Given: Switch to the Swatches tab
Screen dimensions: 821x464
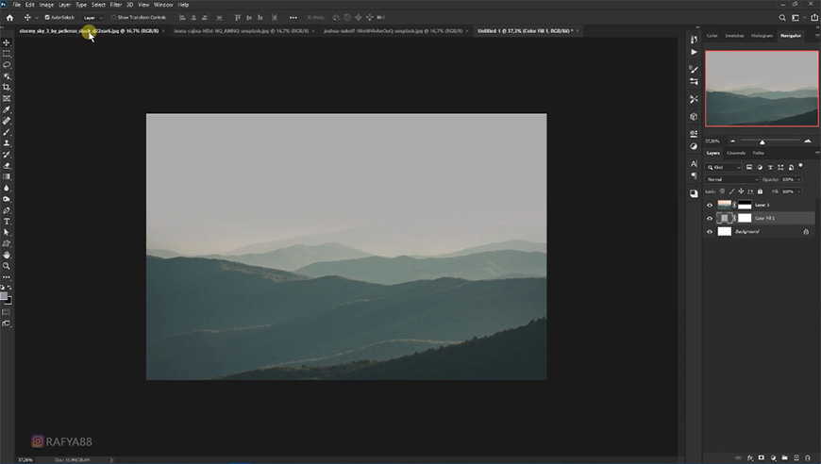Looking at the screenshot, I should point(734,36).
